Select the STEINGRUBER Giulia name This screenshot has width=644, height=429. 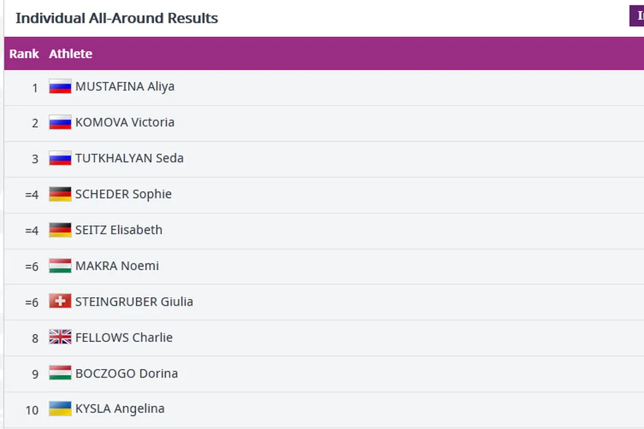click(x=134, y=302)
